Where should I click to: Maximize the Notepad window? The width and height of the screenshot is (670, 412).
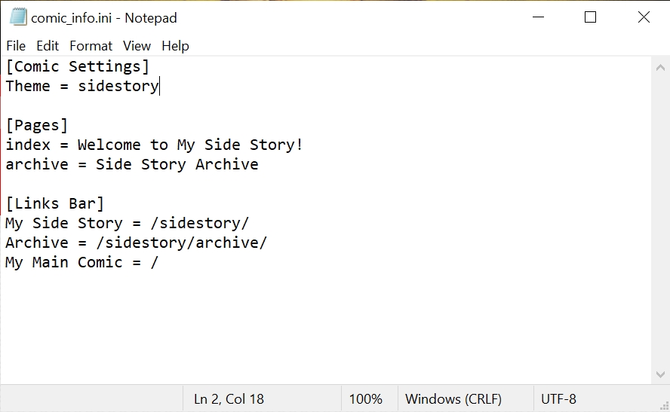(591, 17)
